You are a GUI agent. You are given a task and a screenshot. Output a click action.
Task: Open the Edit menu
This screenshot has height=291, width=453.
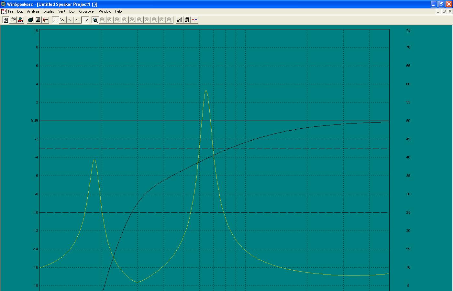click(20, 11)
